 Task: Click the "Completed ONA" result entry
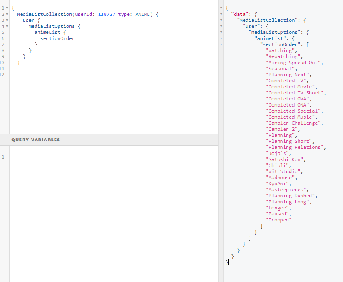click(287, 105)
